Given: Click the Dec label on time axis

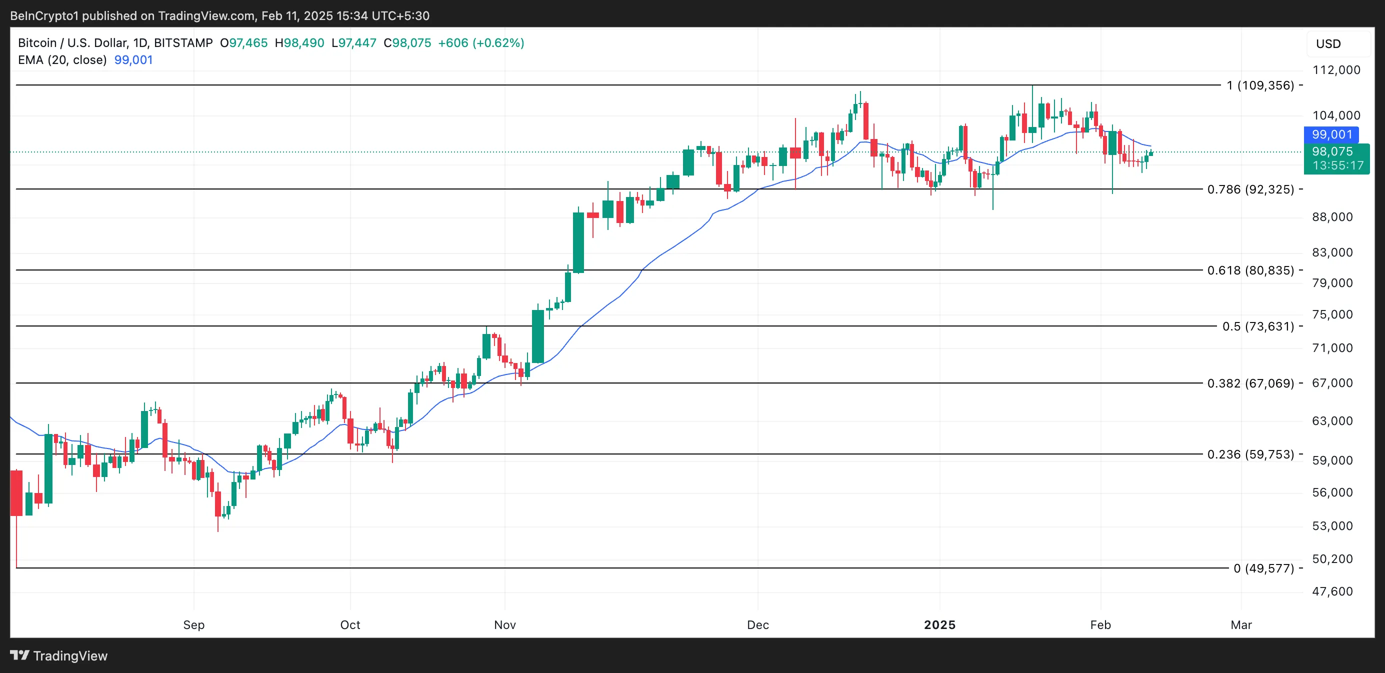Looking at the screenshot, I should coord(757,624).
